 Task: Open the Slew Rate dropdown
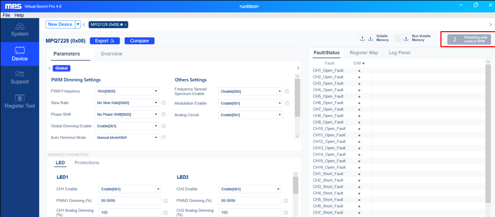tap(126, 103)
